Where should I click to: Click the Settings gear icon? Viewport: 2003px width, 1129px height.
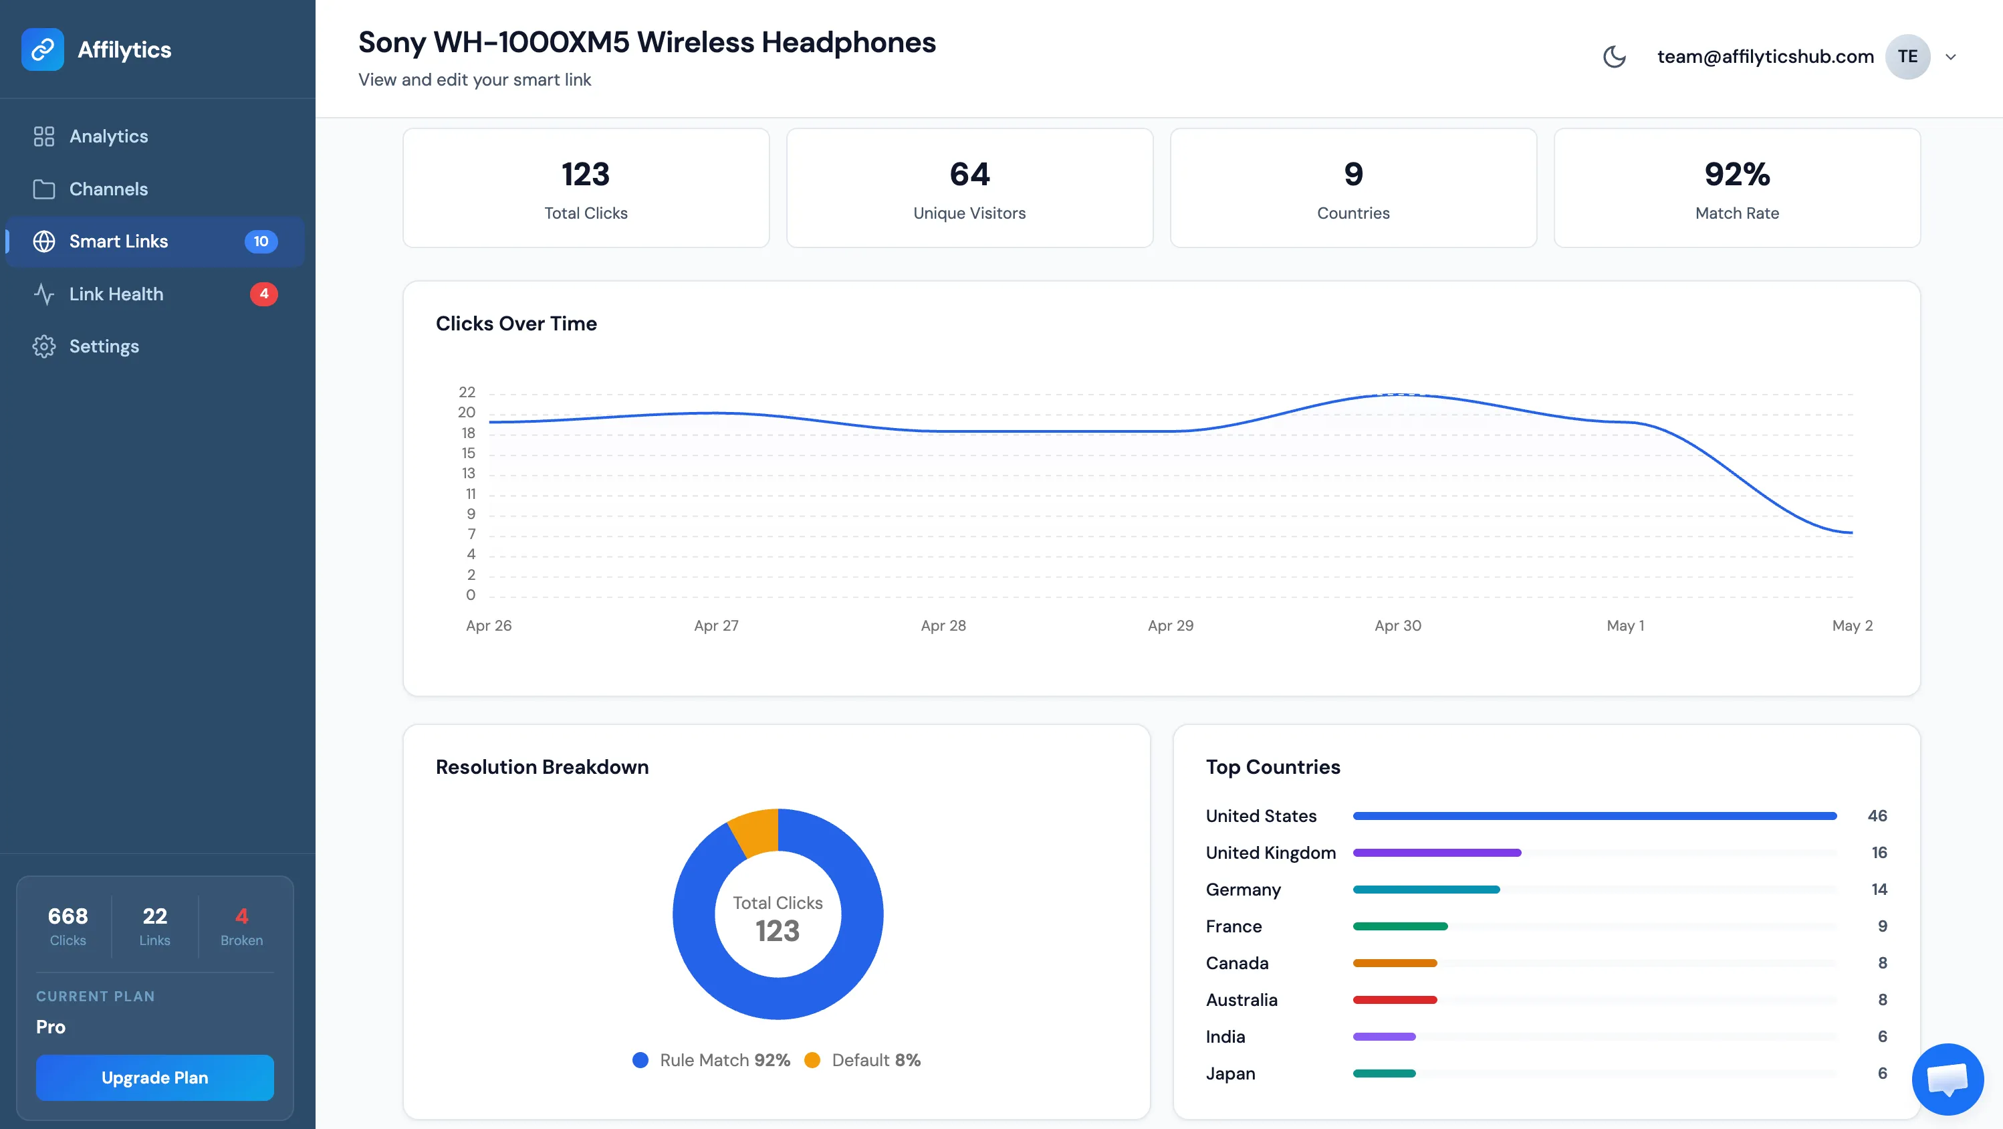click(44, 346)
